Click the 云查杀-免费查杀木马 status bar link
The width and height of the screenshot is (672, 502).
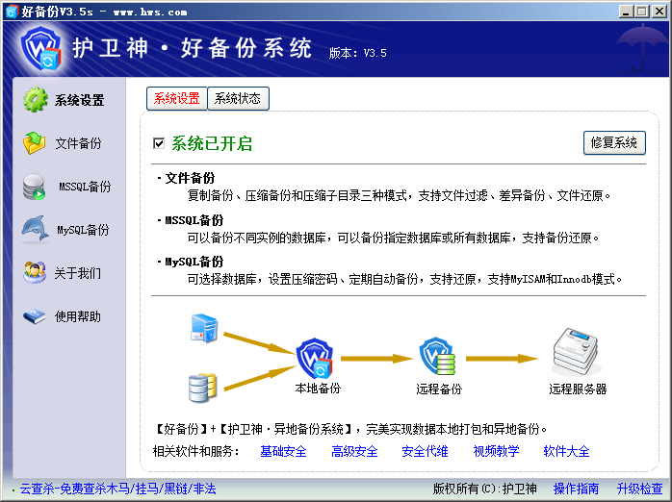(x=117, y=489)
